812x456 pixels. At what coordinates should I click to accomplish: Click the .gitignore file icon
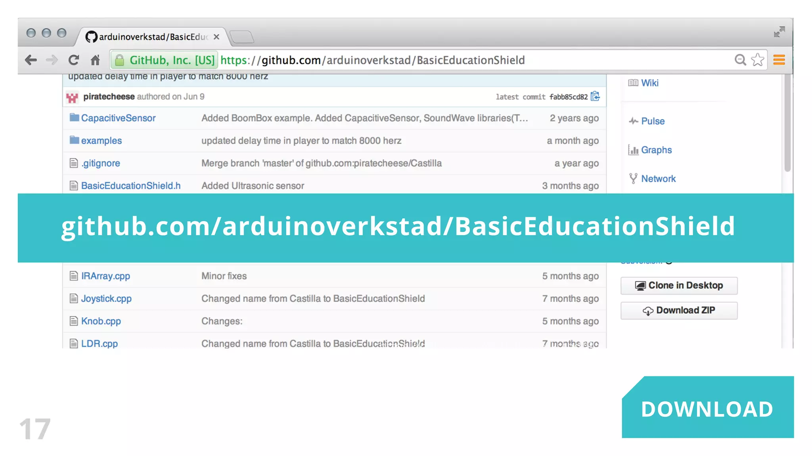pyautogui.click(x=74, y=163)
